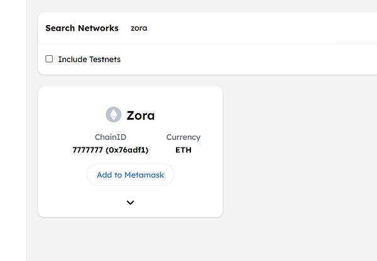Click the ETH currency value
Viewport: 377px width, 261px height.
click(x=183, y=150)
